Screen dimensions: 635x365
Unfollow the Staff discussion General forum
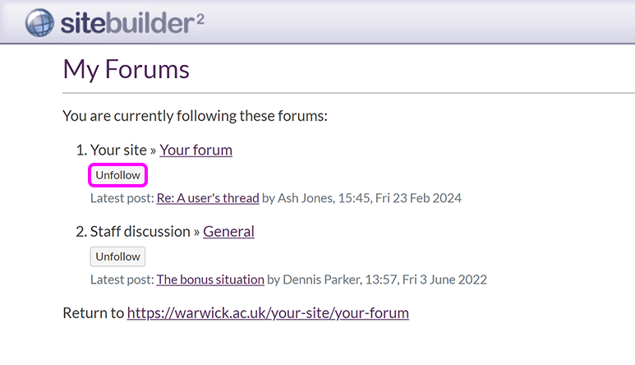pos(117,256)
